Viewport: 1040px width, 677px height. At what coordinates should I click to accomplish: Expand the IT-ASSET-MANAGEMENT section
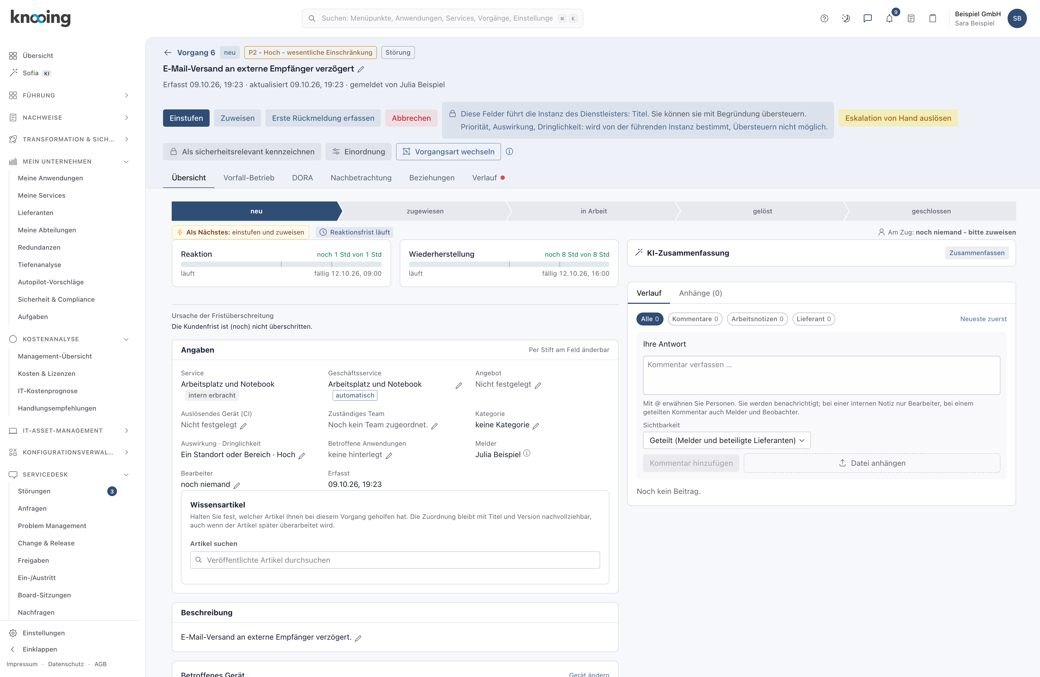(x=70, y=431)
